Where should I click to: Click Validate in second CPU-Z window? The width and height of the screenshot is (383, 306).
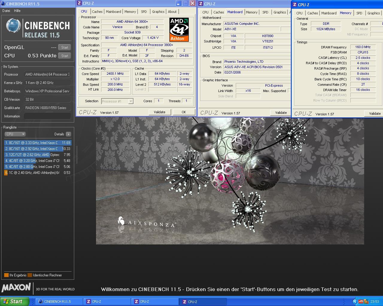pos(281,113)
